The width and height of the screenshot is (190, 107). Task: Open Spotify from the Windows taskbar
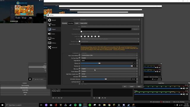click(75, 105)
